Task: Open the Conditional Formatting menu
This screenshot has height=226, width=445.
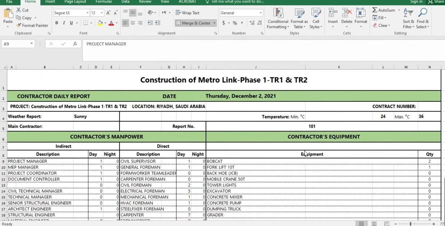Action: (278, 18)
